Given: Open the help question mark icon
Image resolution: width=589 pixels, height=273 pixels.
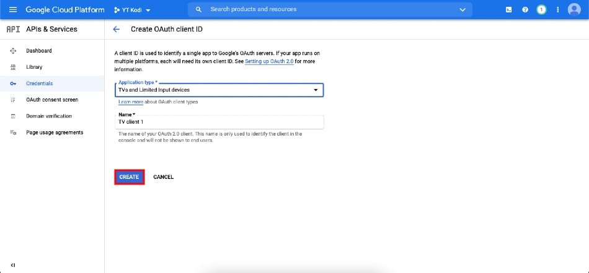Looking at the screenshot, I should (525, 10).
